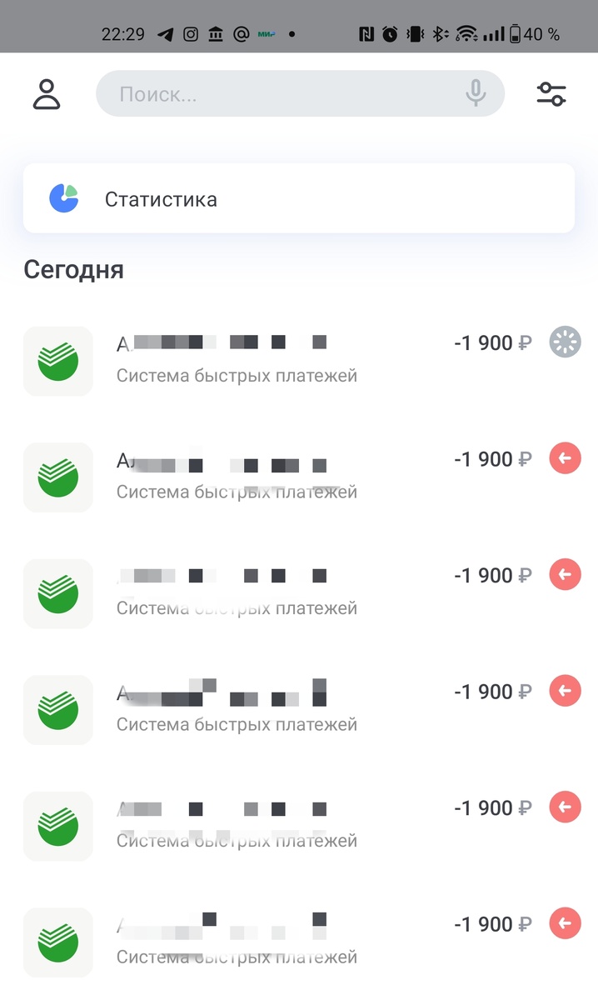Open the filter settings sliders icon
This screenshot has height=1000, width=598.
pos(551,94)
